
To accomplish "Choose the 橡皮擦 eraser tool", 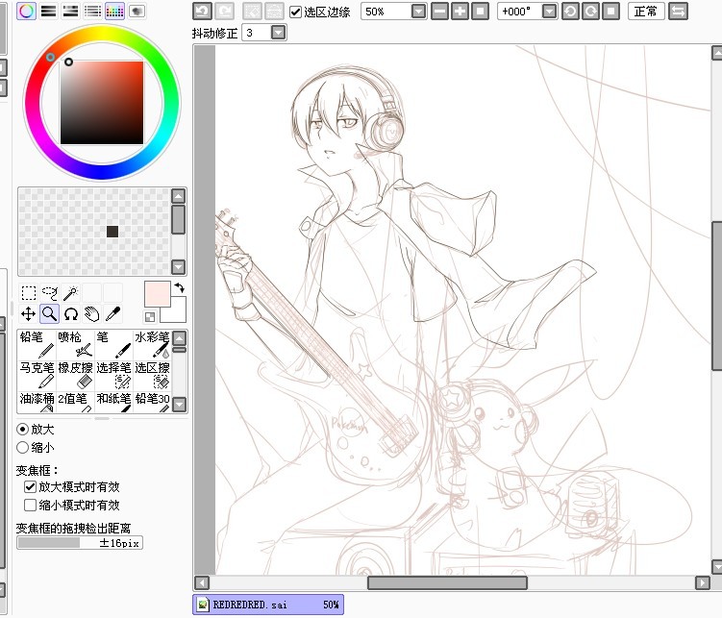I will click(76, 375).
